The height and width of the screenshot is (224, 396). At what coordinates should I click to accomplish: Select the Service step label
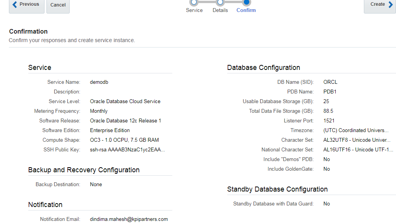click(x=194, y=10)
